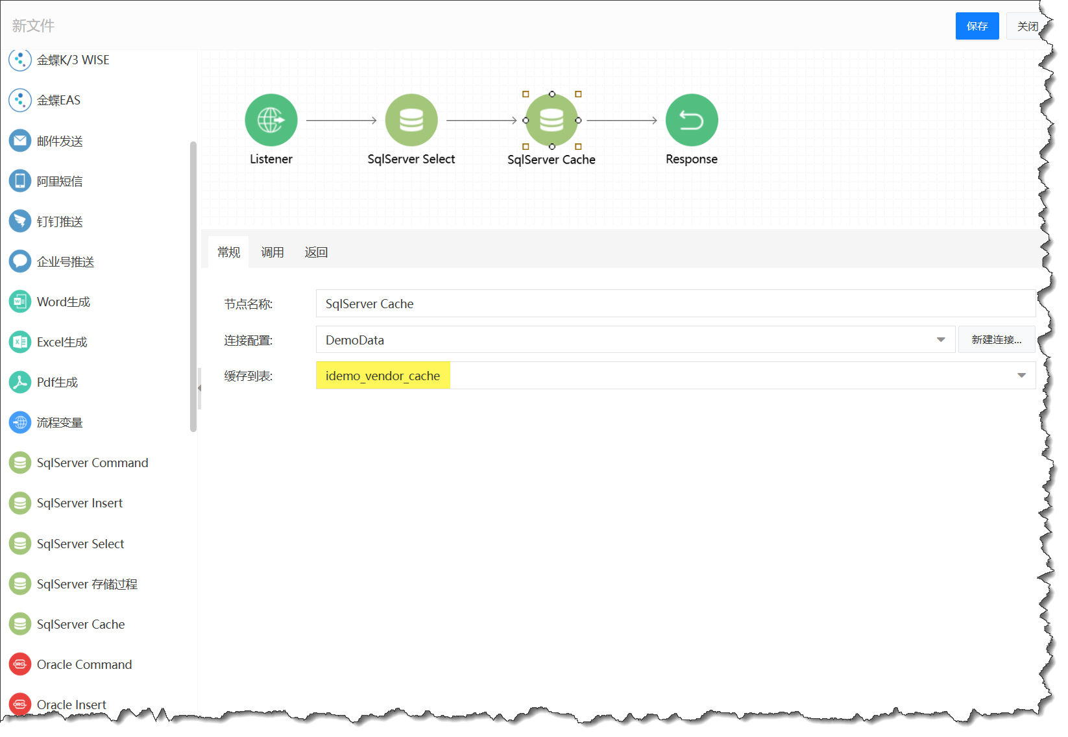This screenshot has width=1068, height=737.
Task: Select the Word生成 icon in sidebar
Action: pyautogui.click(x=20, y=302)
